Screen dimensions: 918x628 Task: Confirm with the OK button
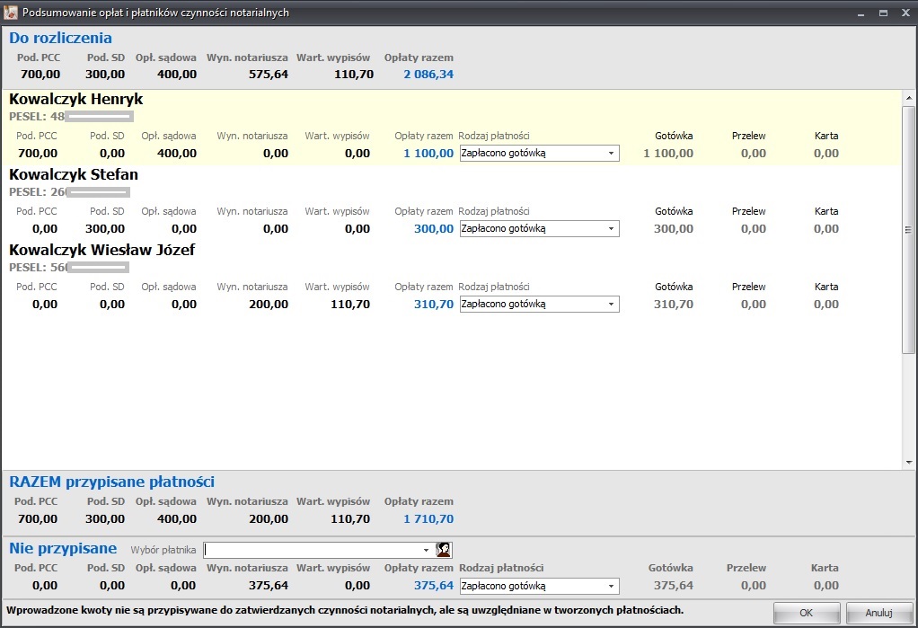point(806,613)
